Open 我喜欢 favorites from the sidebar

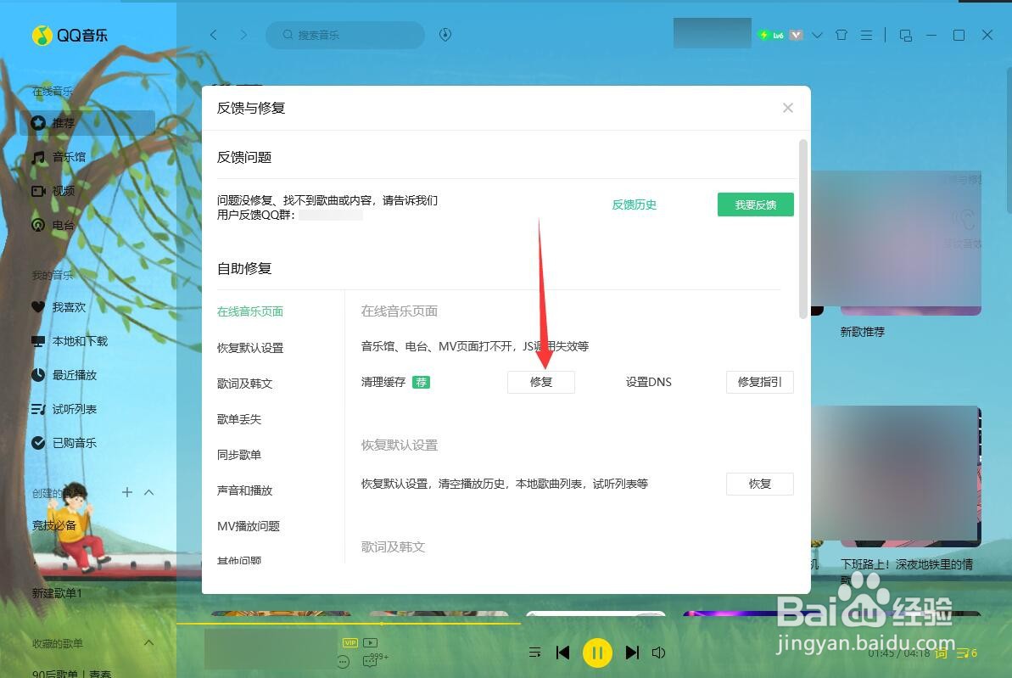pos(38,307)
